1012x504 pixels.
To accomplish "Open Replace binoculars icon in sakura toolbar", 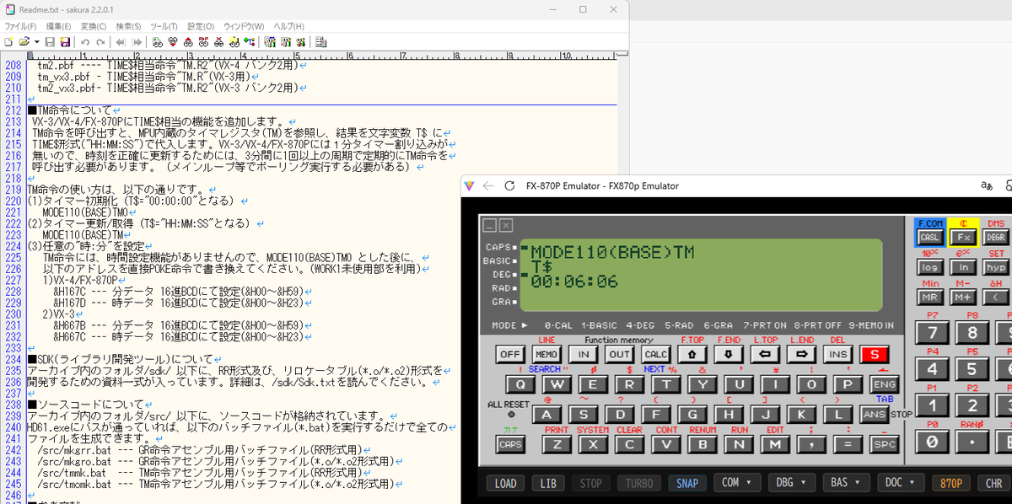I will pyautogui.click(x=203, y=41).
